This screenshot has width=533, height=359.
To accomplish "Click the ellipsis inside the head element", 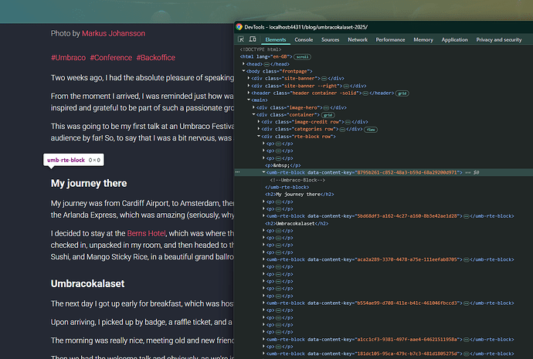I will (x=267, y=63).
